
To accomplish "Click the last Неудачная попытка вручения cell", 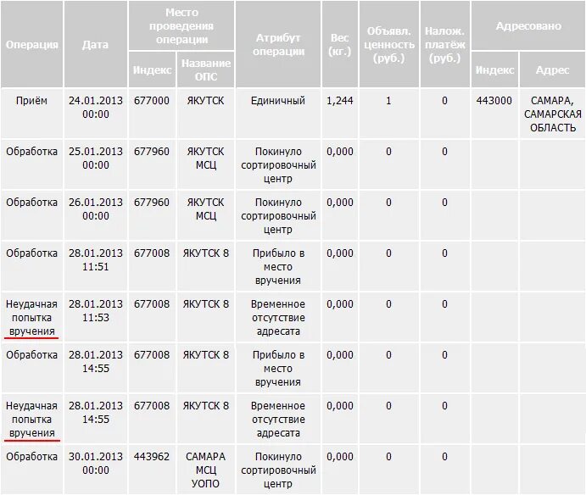I will [x=31, y=420].
